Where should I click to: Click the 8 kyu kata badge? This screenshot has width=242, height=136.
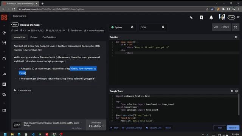click(x=15, y=25)
